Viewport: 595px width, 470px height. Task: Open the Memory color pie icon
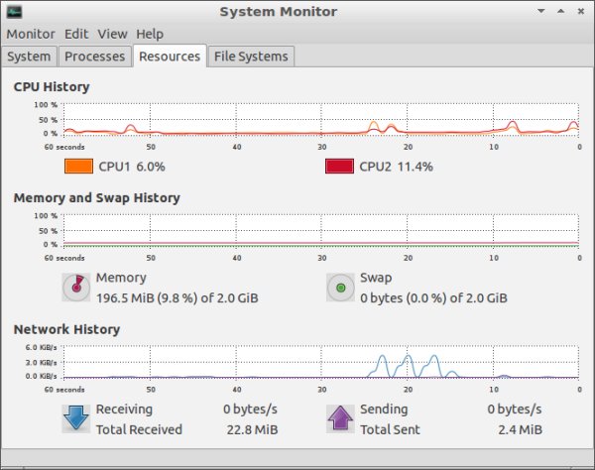(76, 288)
